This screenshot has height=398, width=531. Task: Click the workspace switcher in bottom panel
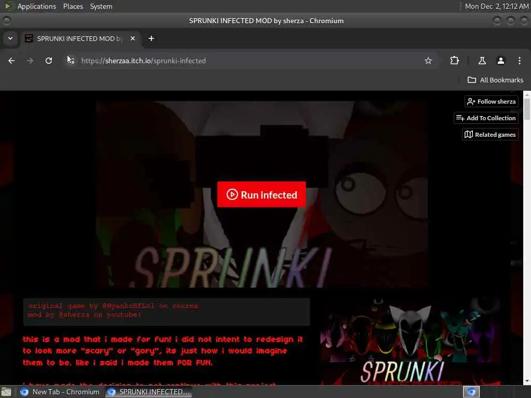click(x=471, y=392)
